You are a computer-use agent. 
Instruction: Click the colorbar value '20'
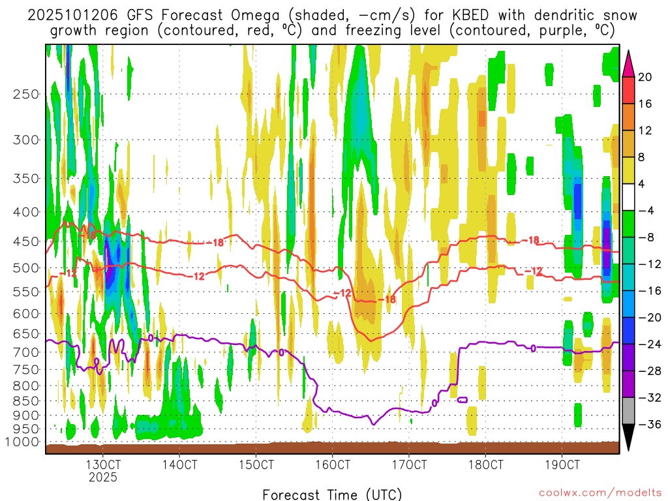[645, 77]
